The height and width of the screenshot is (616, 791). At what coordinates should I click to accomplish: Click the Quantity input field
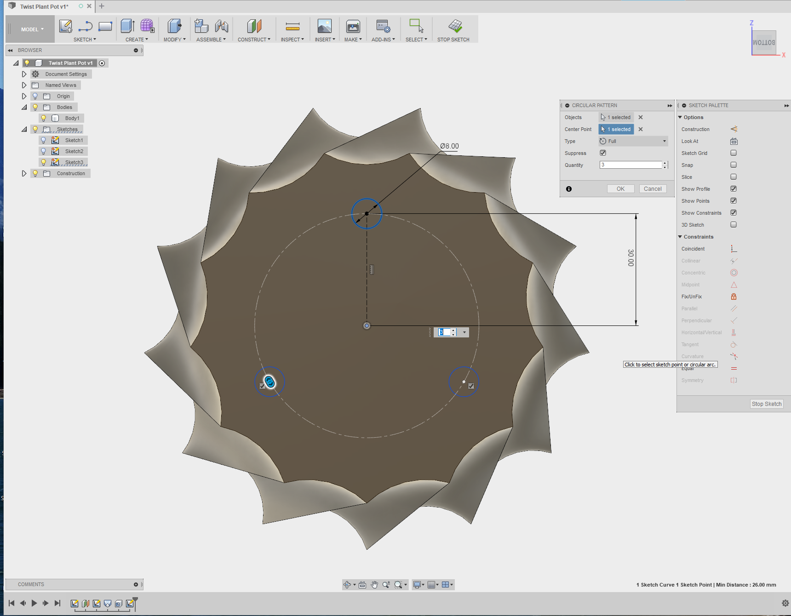(631, 165)
